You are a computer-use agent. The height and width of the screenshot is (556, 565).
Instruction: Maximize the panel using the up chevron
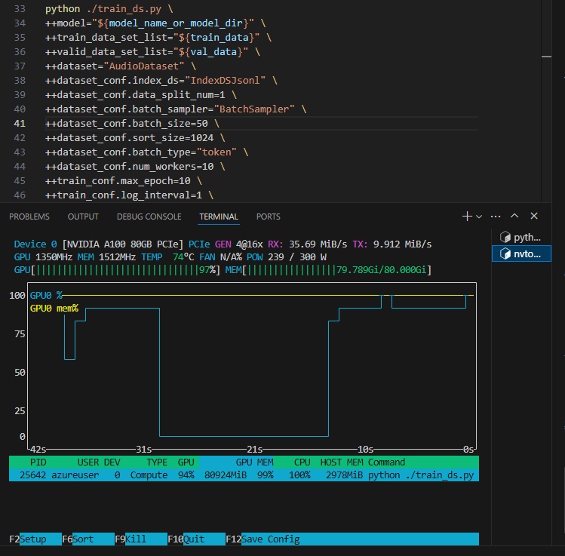(x=514, y=217)
